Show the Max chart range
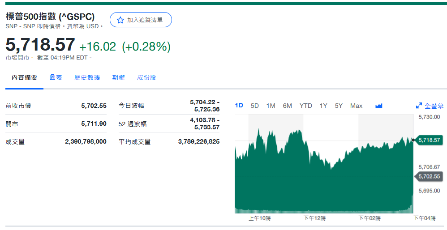The image size is (447, 230). point(357,106)
